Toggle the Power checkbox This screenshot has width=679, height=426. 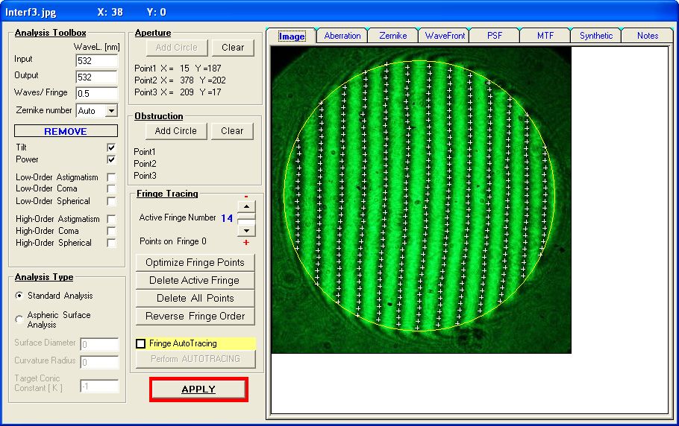pyautogui.click(x=111, y=159)
